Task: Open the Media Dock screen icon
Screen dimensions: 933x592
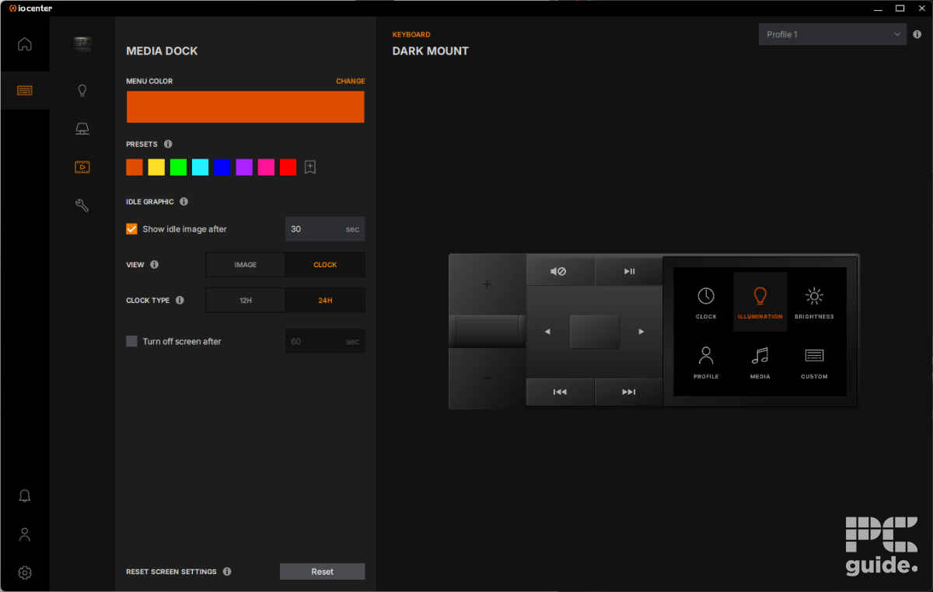Action: [82, 167]
